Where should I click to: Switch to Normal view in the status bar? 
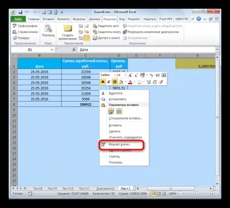point(154,193)
